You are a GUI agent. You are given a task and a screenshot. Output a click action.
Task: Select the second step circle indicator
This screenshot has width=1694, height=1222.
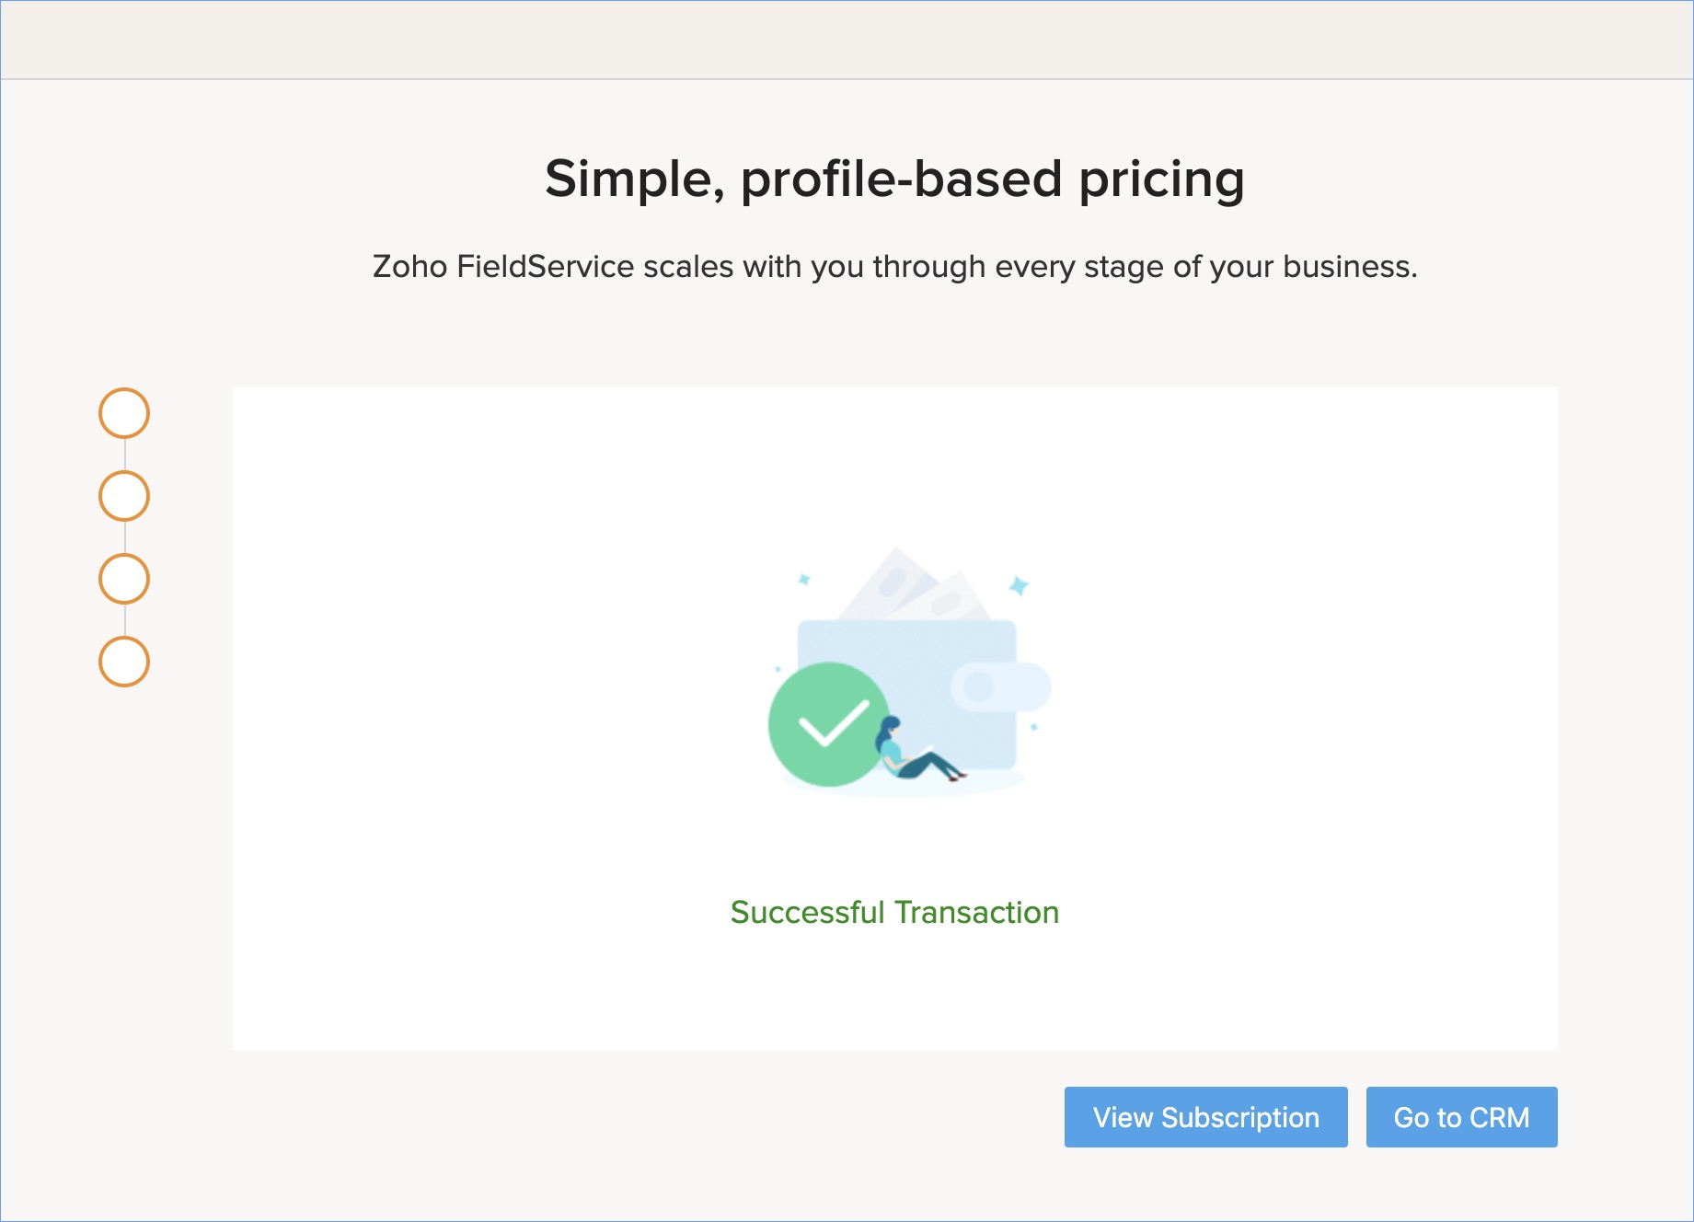click(x=124, y=496)
